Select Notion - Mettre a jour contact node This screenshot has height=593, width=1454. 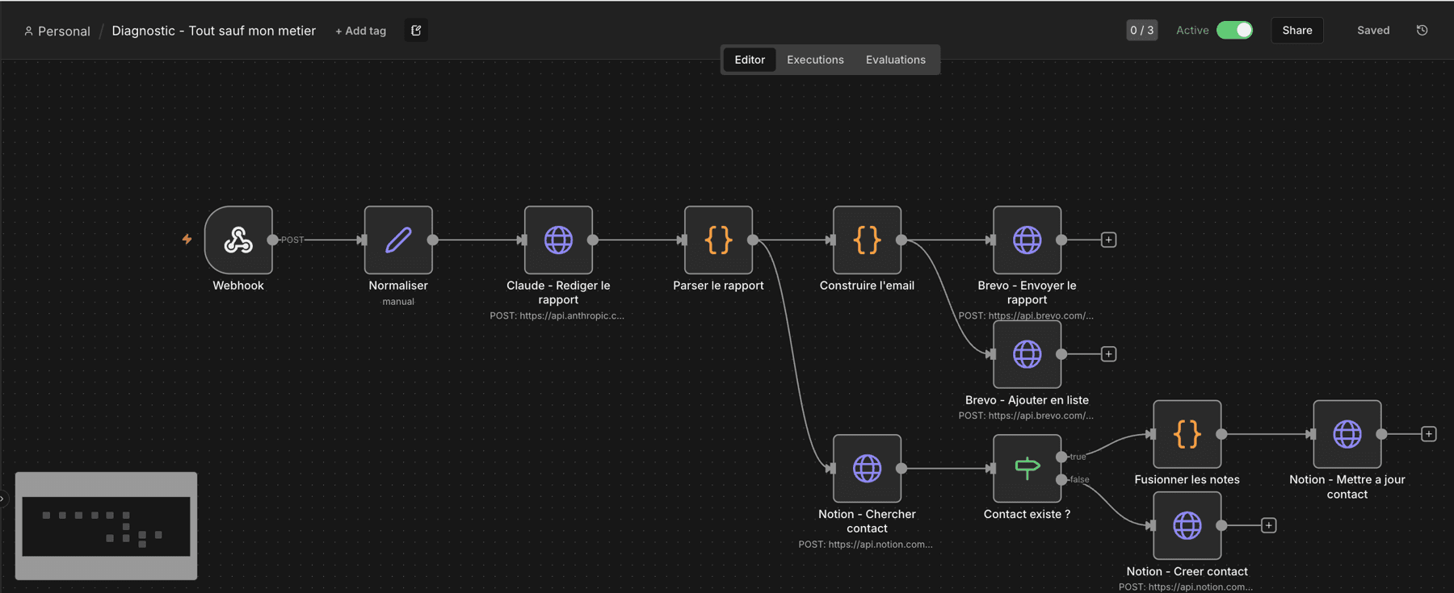[x=1347, y=434]
